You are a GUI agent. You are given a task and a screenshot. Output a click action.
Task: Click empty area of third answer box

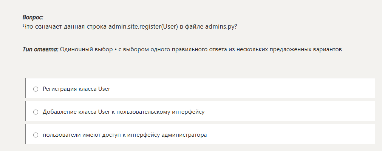point(290,134)
